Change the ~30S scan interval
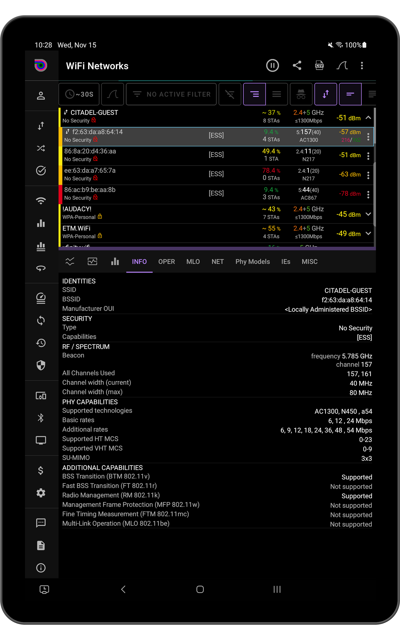 click(78, 94)
